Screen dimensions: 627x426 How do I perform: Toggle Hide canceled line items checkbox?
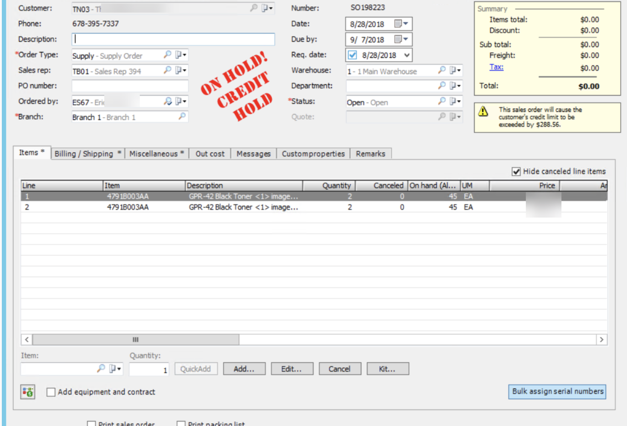point(516,171)
